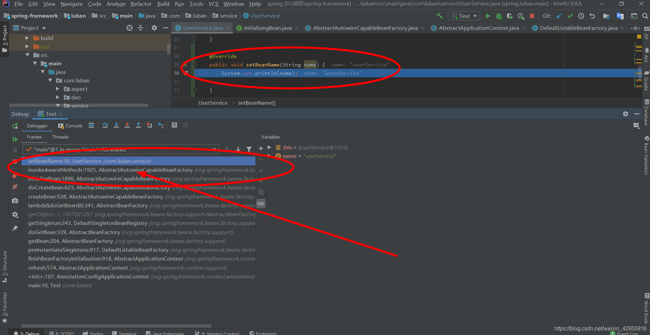Screen dimensions: 650x335
Task: Resume the paused debug session
Action: pos(15,139)
